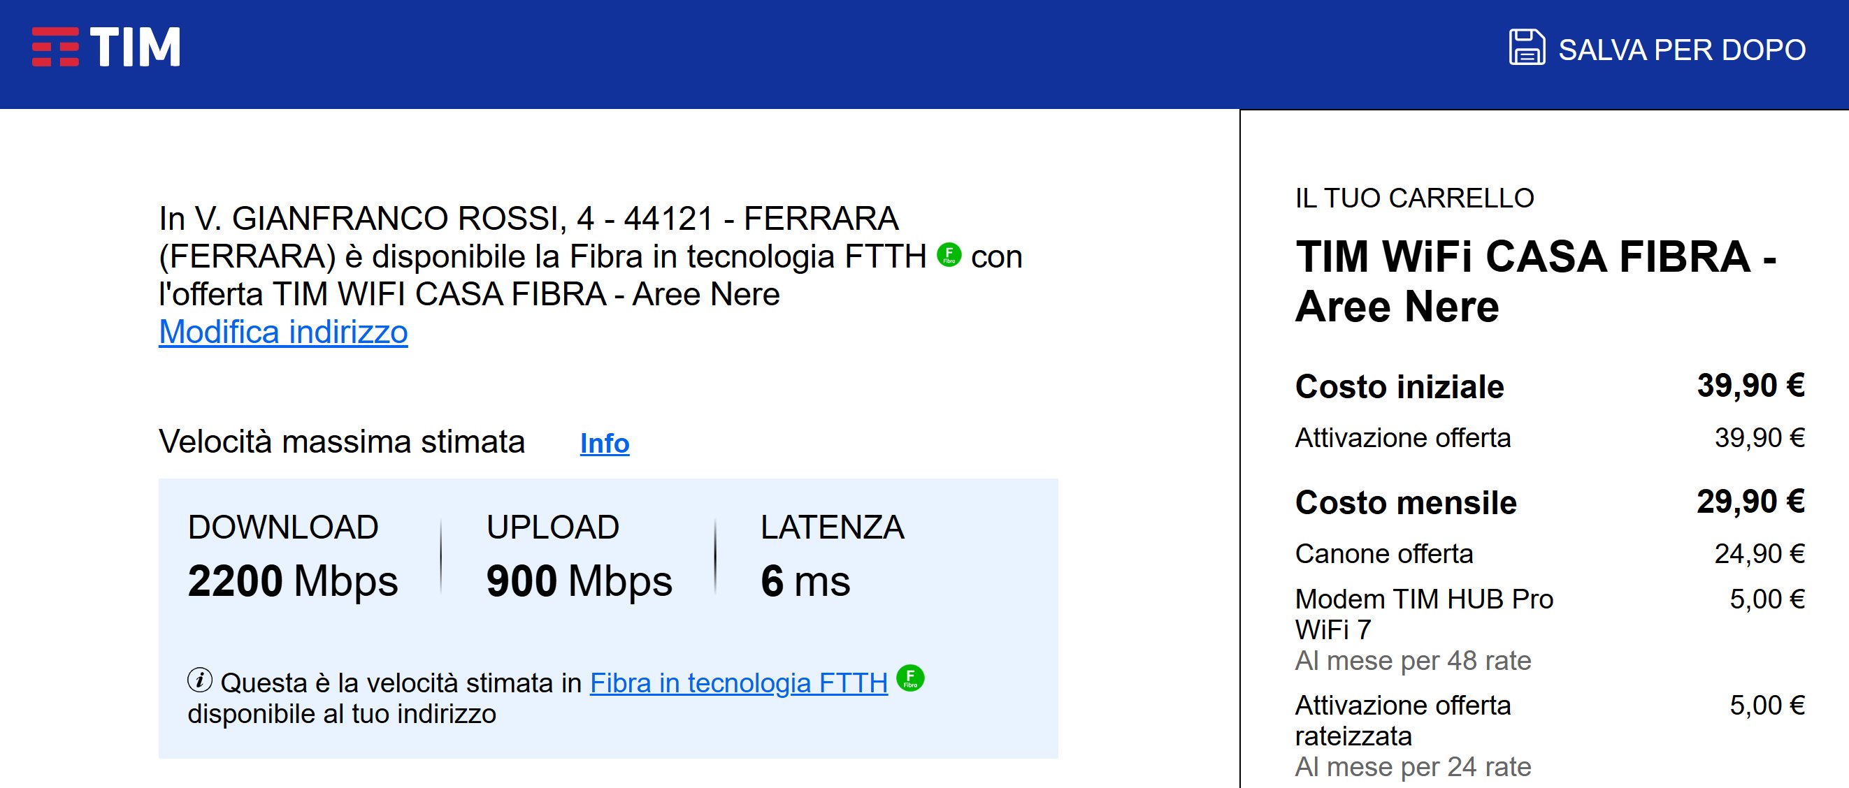The image size is (1849, 788).
Task: Click the green Fibra badge beside the address FTTH text
Action: [x=949, y=255]
